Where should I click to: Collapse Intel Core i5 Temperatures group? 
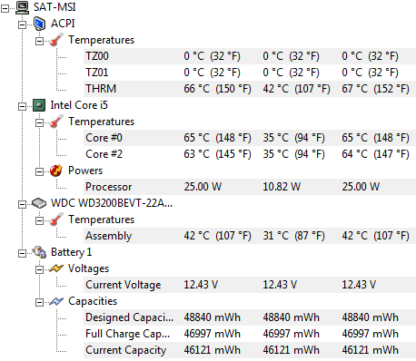39,122
